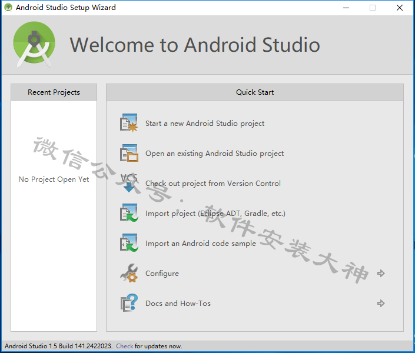This screenshot has width=415, height=353.
Task: Check out project from Version Control
Action: click(x=213, y=184)
